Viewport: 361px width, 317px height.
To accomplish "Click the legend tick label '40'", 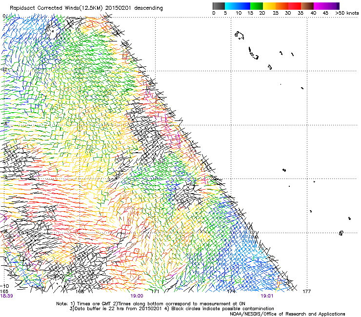I will (x=313, y=13).
